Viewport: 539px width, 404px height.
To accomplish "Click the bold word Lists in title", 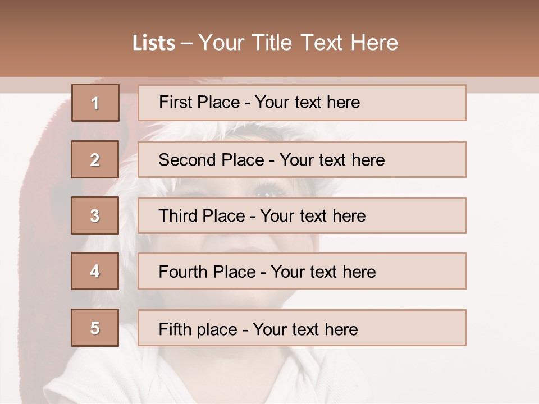I will (154, 43).
